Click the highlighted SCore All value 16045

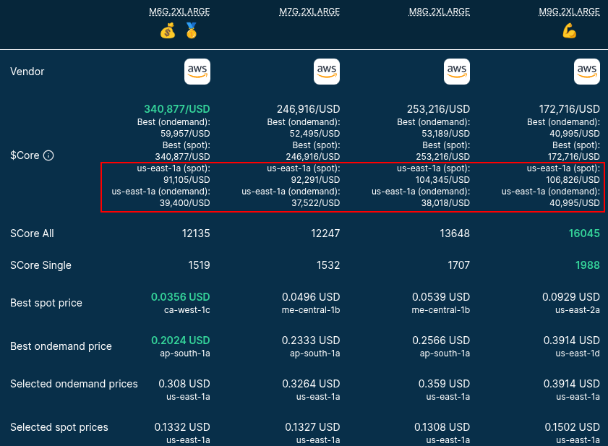pyautogui.click(x=584, y=233)
